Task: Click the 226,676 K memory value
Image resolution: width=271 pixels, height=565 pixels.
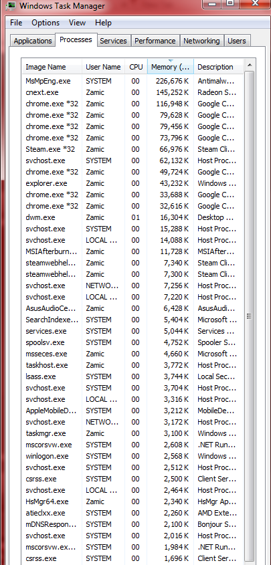Action: [x=172, y=81]
